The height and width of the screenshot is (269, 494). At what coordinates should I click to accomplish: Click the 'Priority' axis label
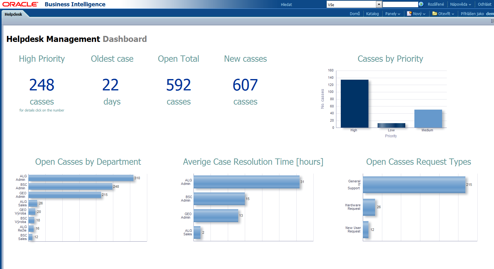(391, 136)
